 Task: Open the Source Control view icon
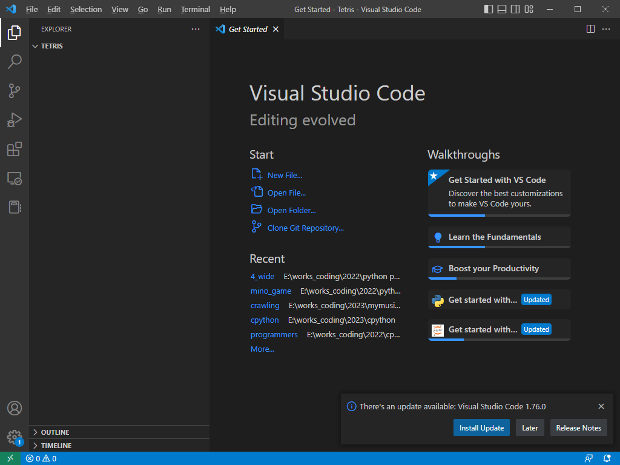click(15, 91)
